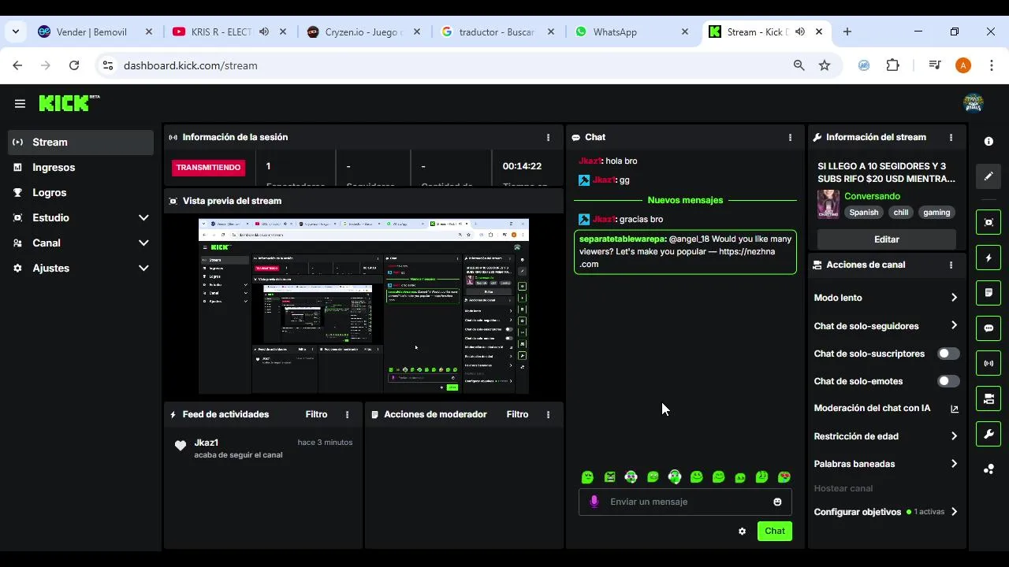
Task: Bookmark this page with the star icon
Action: (825, 65)
